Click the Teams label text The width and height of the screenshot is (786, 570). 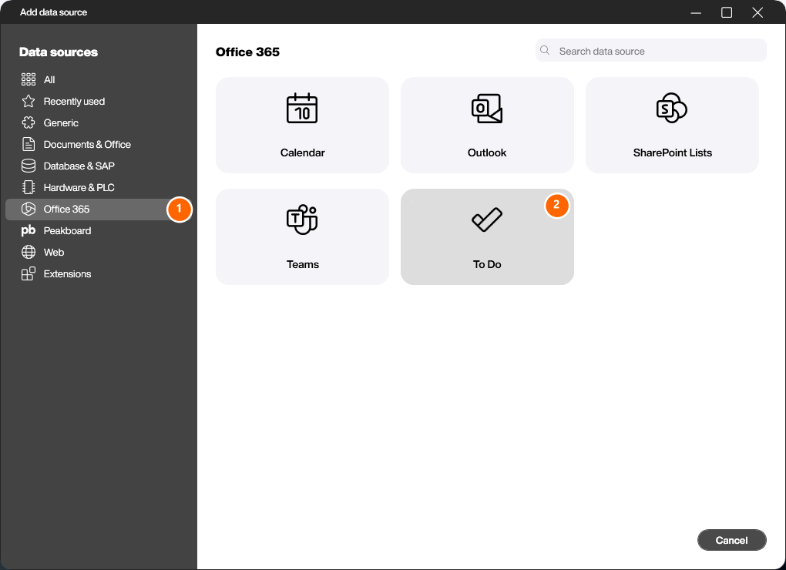[x=302, y=264]
